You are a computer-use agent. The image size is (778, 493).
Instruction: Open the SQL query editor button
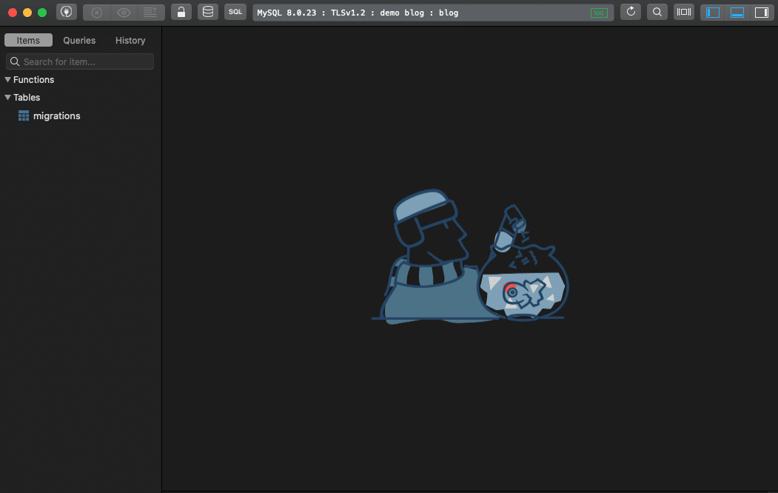point(235,12)
